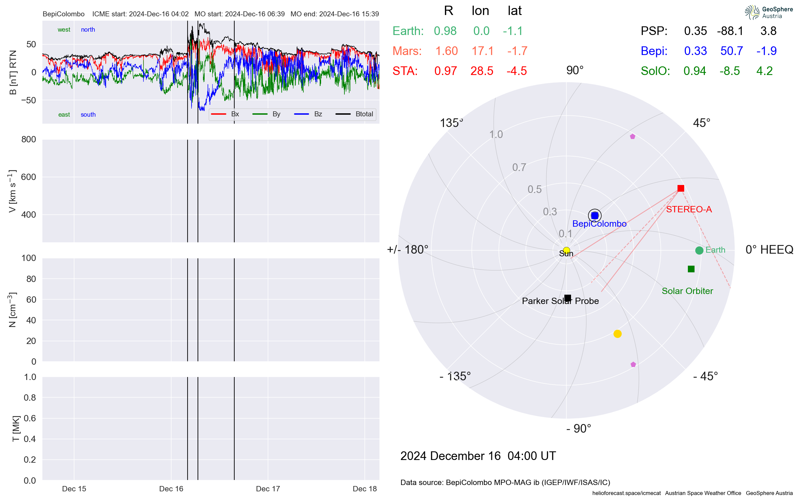
Task: Click the Austrian Space Weather Office text
Action: click(703, 493)
